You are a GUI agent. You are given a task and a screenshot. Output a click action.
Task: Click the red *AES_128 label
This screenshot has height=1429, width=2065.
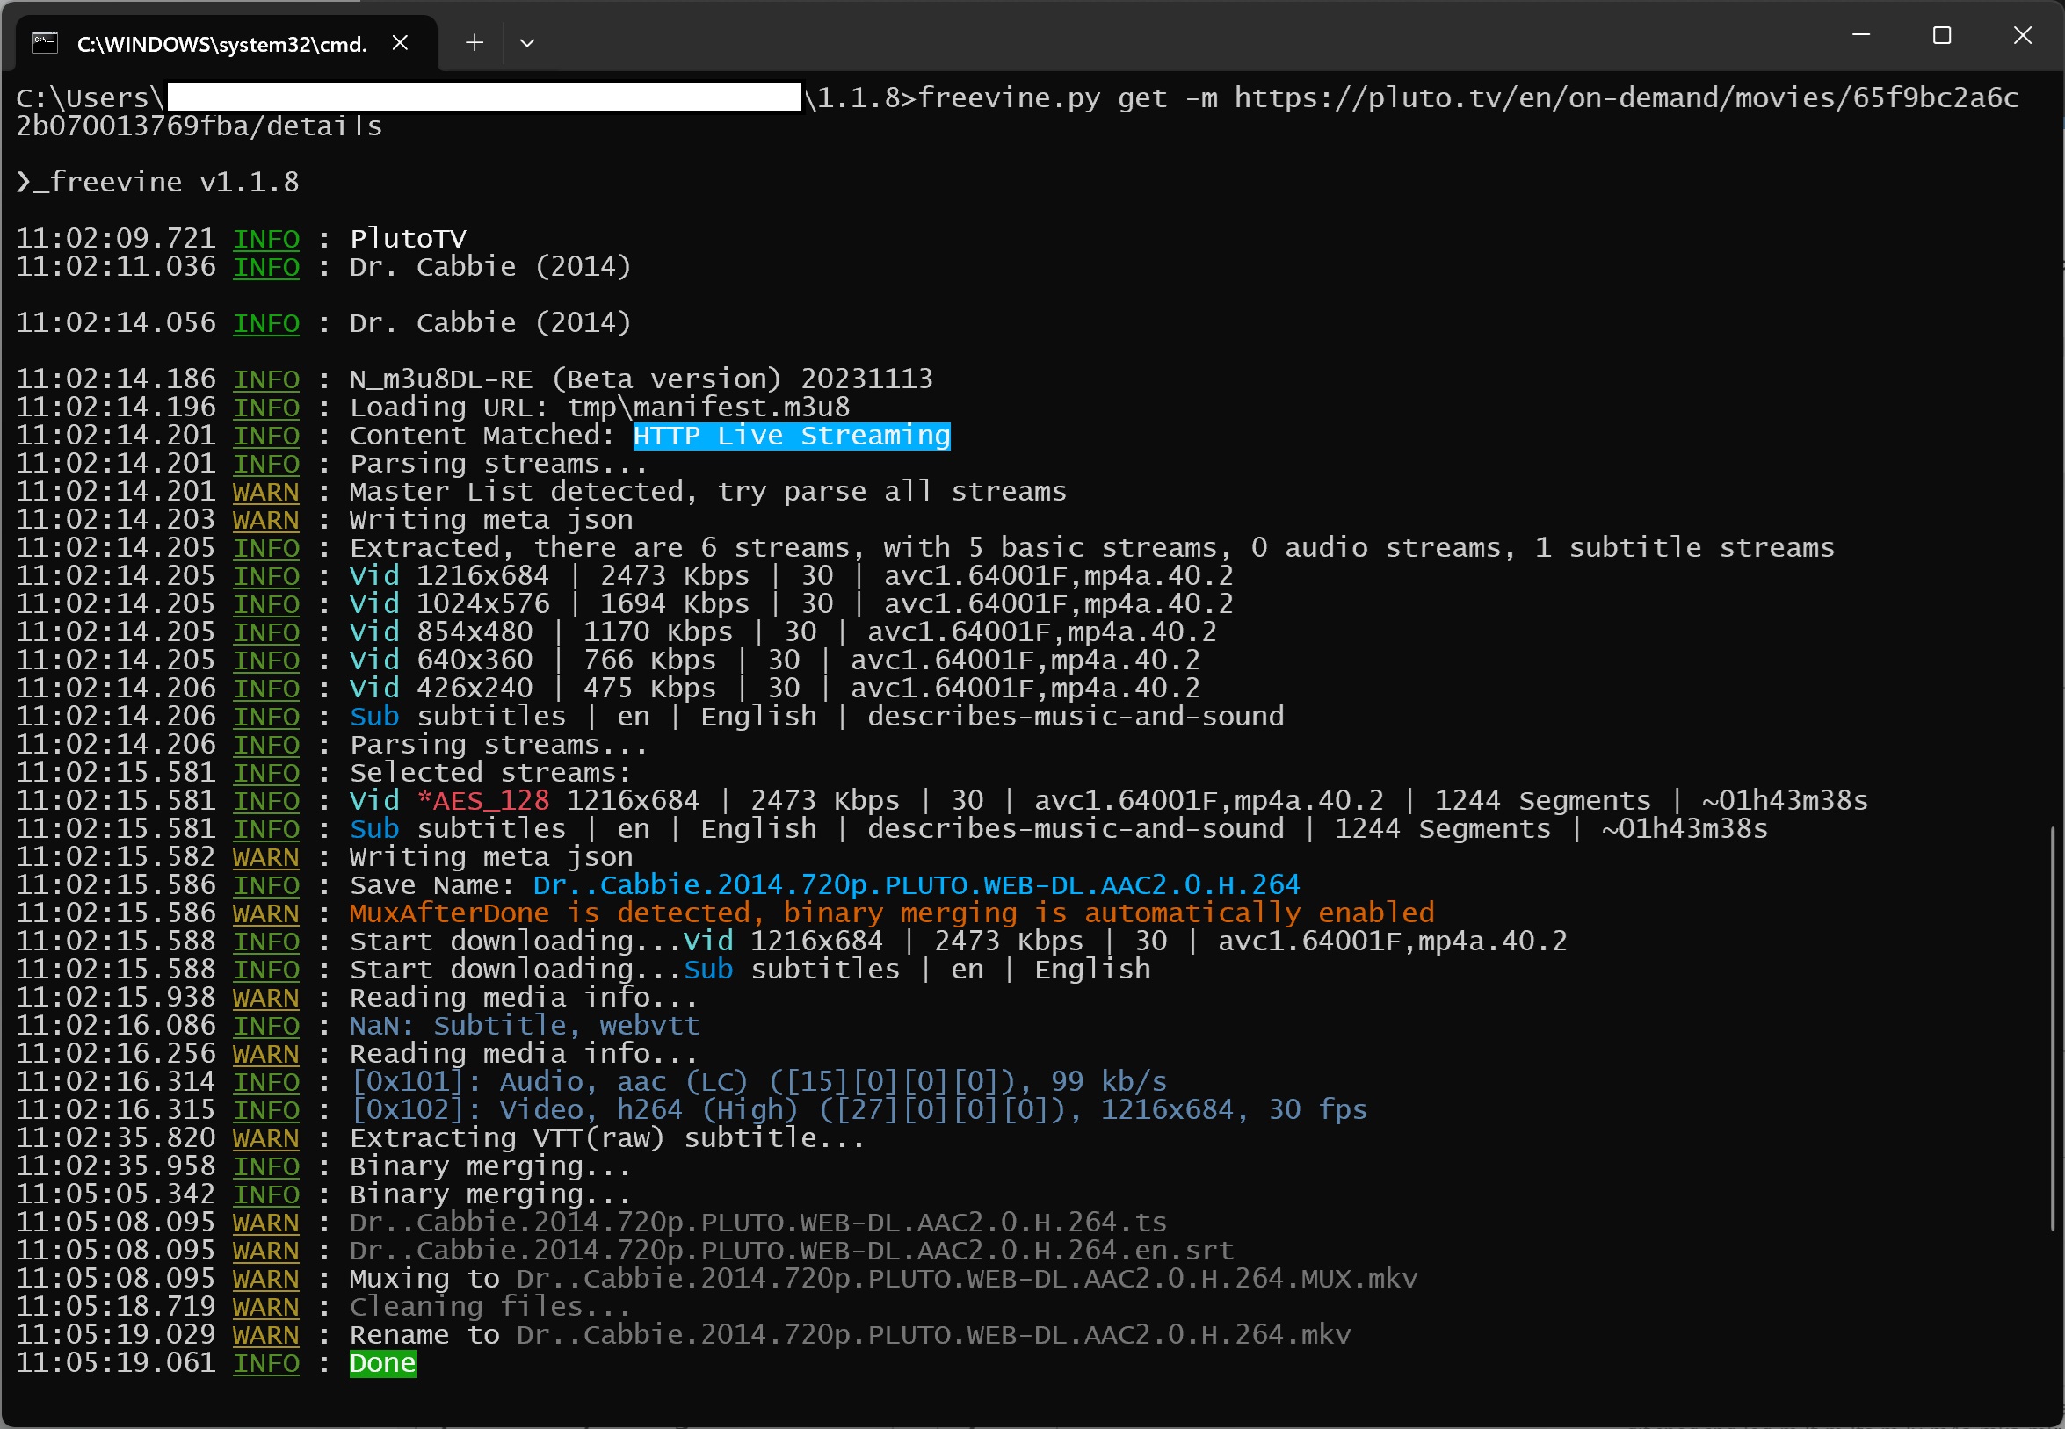pos(483,800)
